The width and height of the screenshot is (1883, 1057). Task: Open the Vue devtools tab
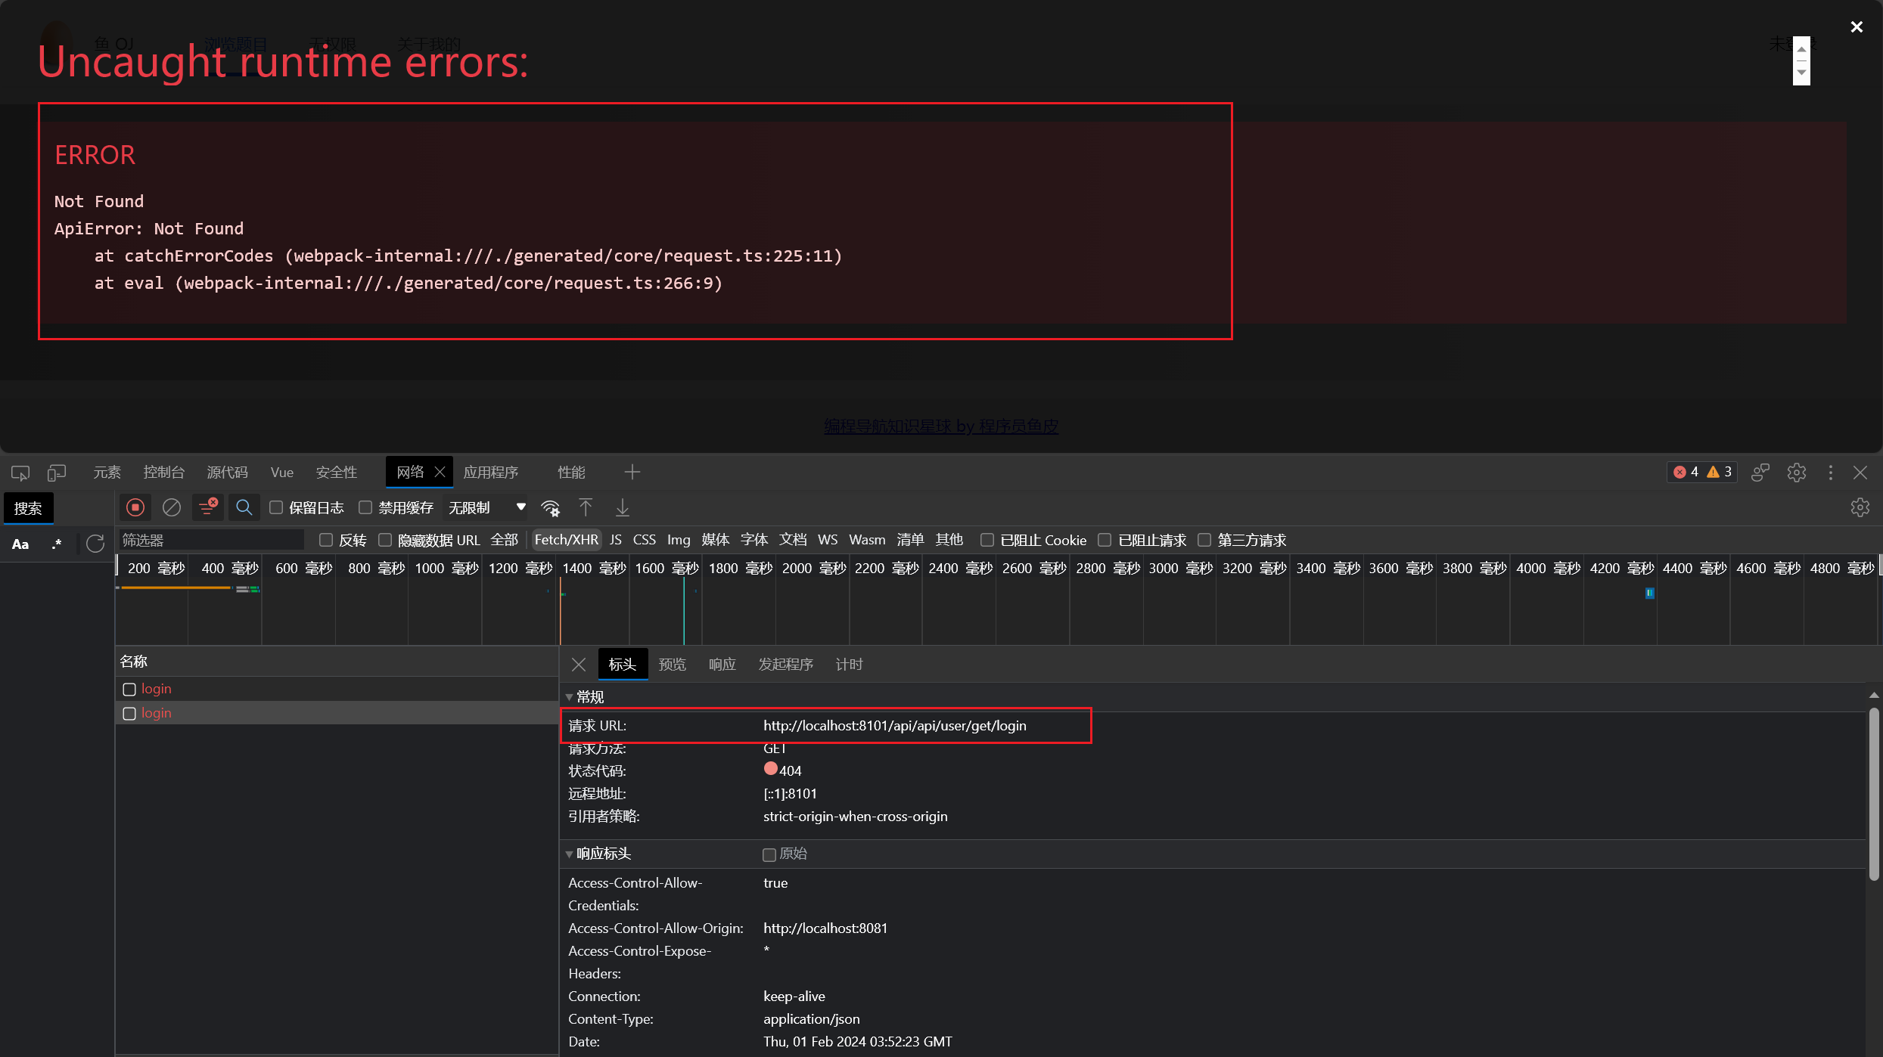282,473
